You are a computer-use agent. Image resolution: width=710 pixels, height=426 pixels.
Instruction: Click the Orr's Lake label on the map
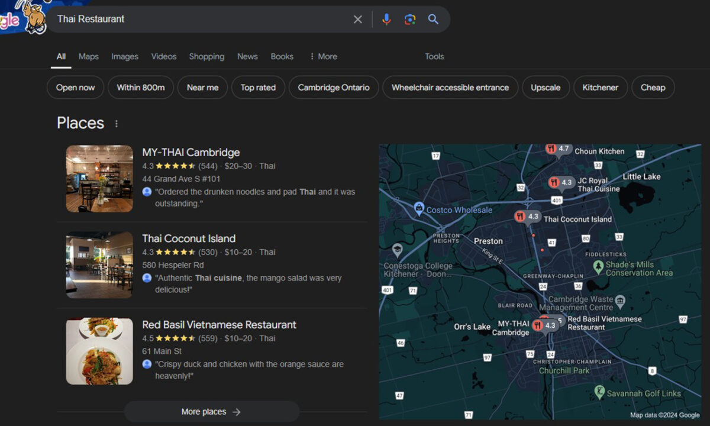(472, 327)
